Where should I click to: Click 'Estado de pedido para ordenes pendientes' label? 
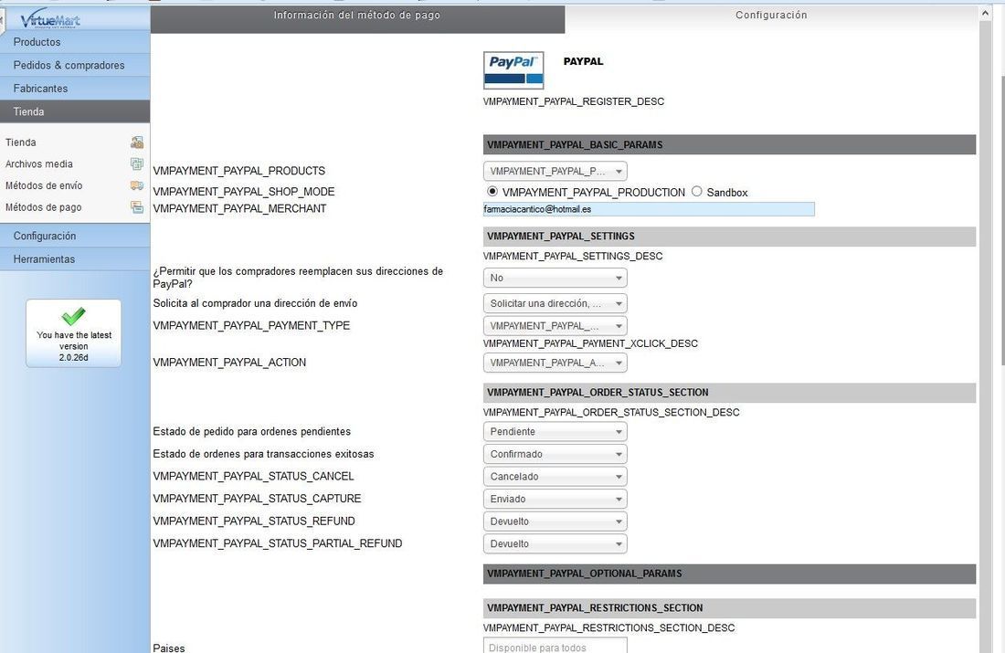(x=251, y=432)
